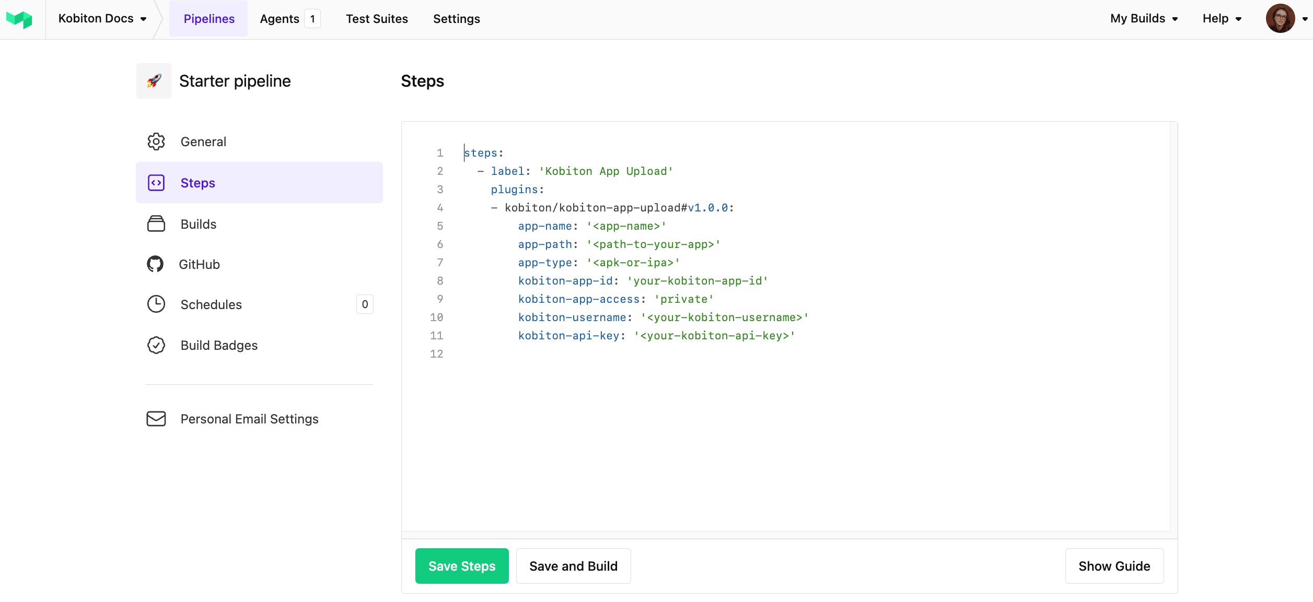
Task: Click the '<your-kobiton-api-key>' value
Action: click(x=714, y=336)
